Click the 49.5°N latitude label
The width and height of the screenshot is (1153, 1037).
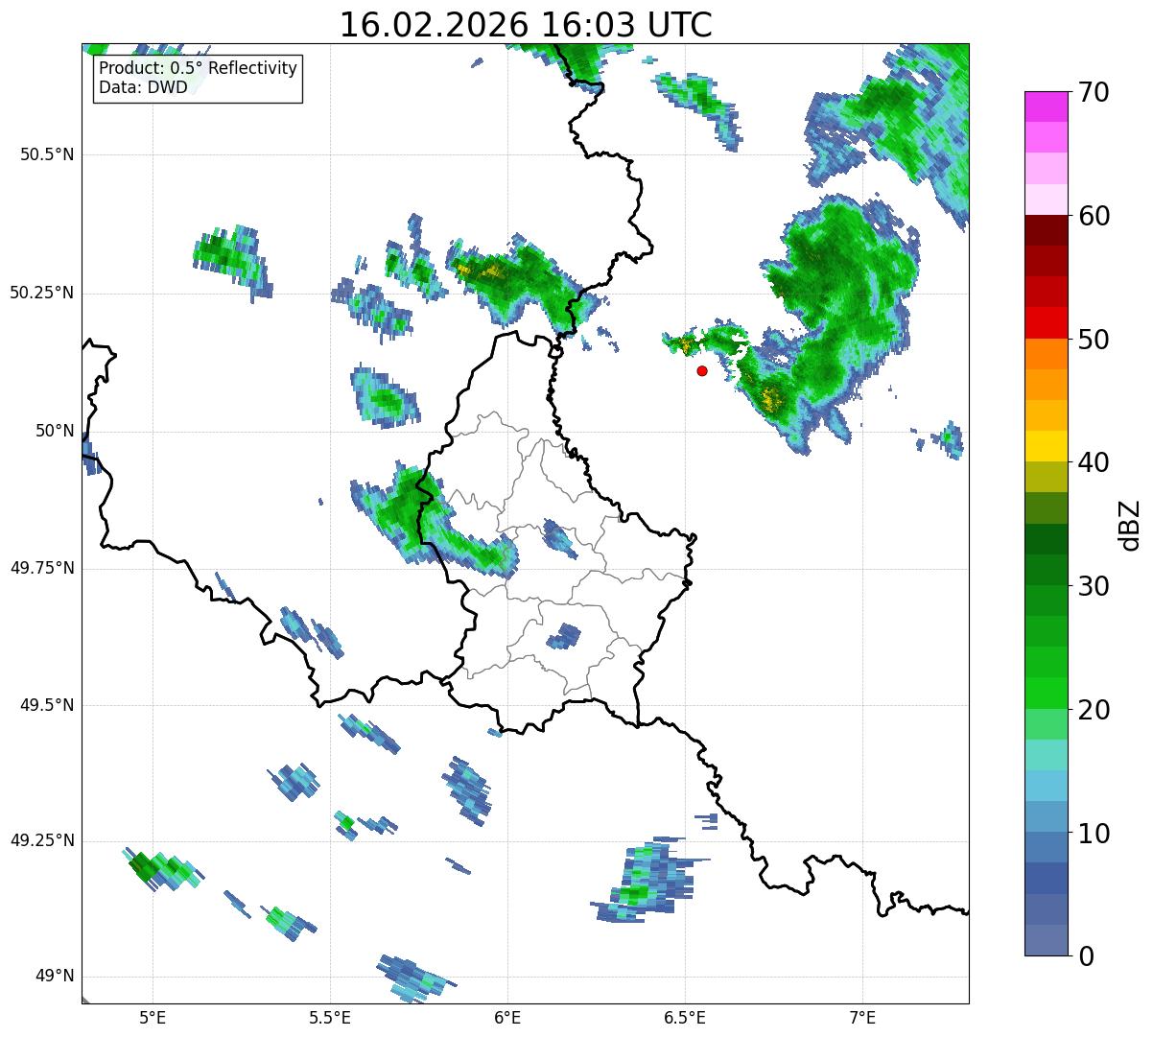(47, 705)
